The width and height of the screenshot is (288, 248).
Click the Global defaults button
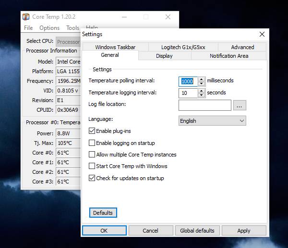pos(197,231)
